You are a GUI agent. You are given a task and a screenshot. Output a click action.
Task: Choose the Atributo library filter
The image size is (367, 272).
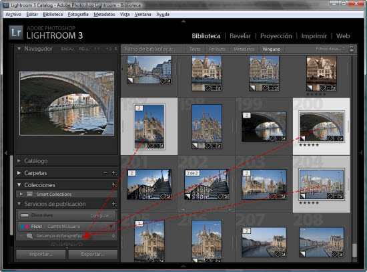point(218,49)
